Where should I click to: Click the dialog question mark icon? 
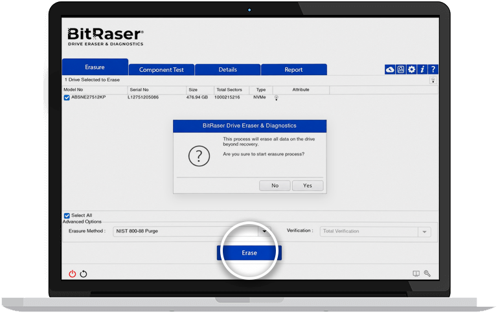(x=199, y=156)
